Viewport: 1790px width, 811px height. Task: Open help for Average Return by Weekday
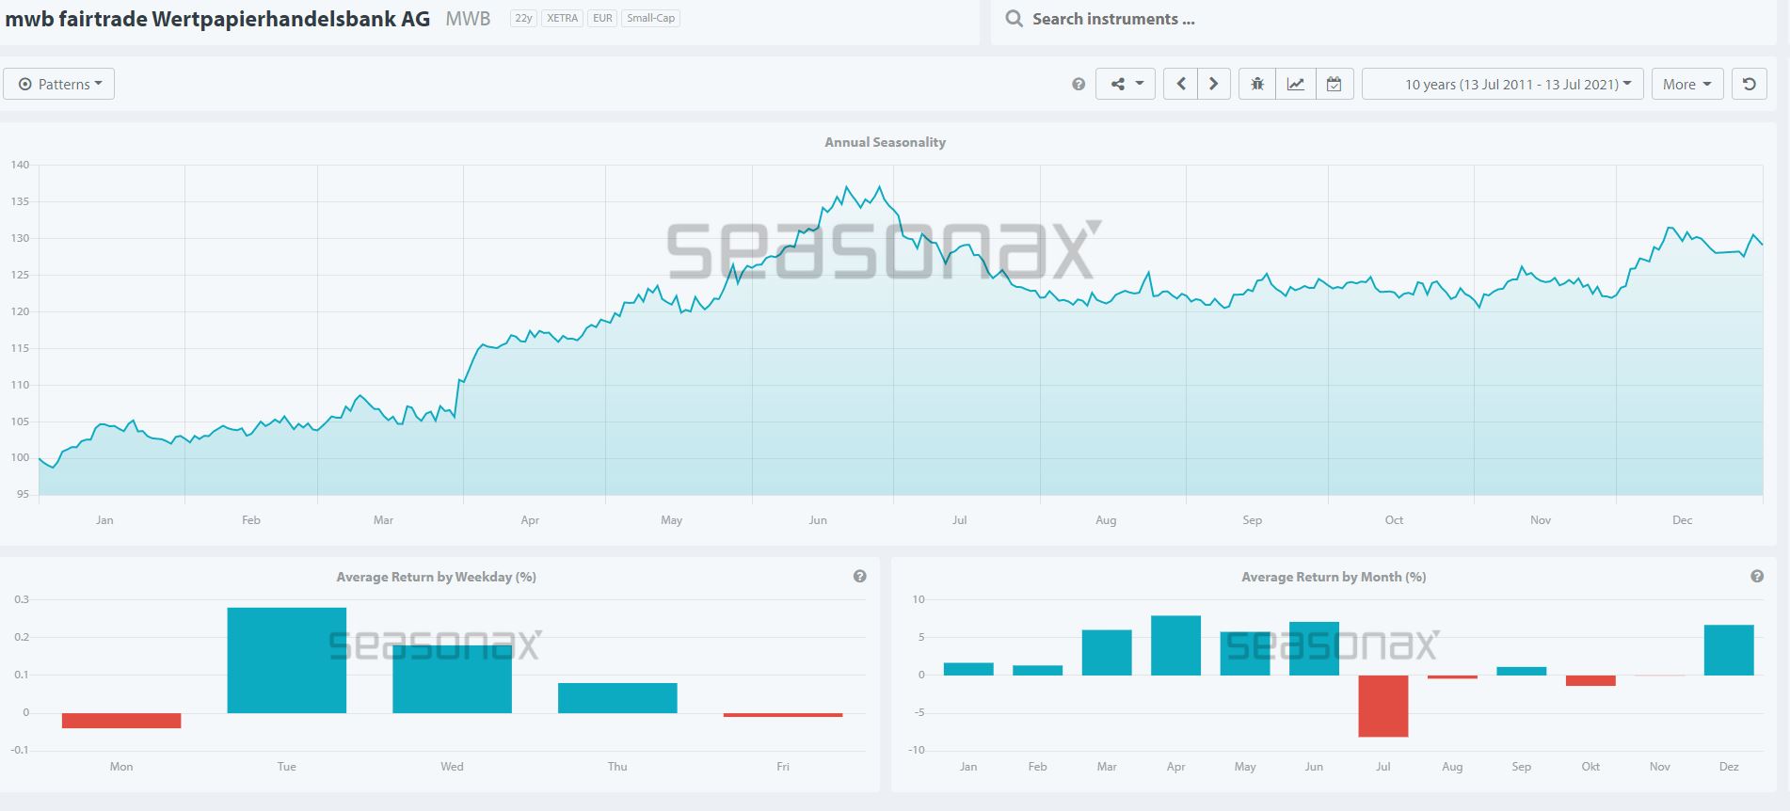(x=859, y=576)
